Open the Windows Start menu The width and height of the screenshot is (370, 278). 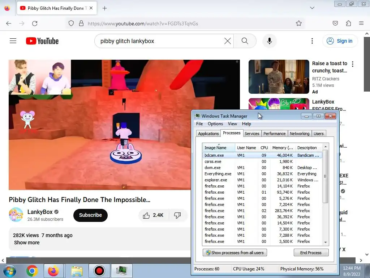point(9,271)
